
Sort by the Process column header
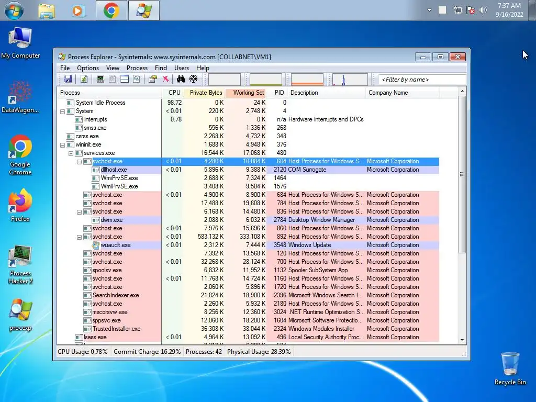click(x=109, y=93)
